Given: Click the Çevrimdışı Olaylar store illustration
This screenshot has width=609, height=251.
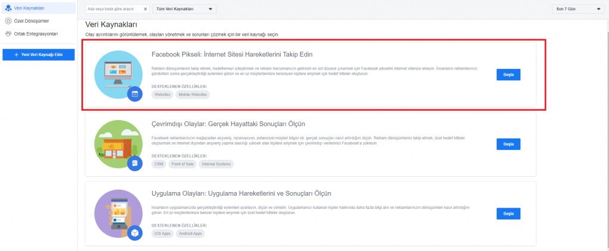Looking at the screenshot, I should click(x=117, y=144).
